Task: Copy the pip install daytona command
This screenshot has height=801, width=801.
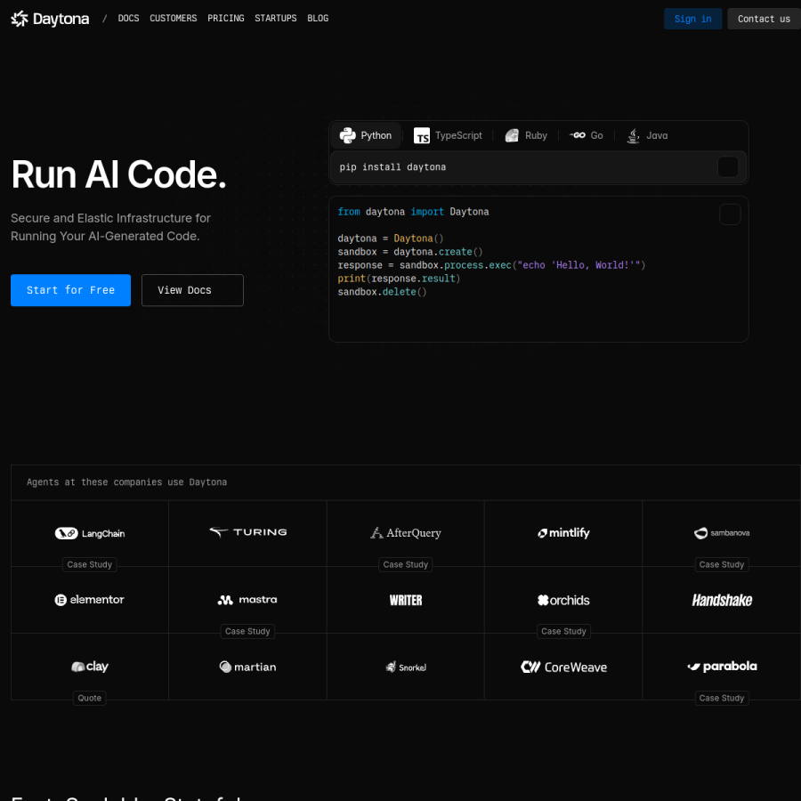Action: click(727, 167)
